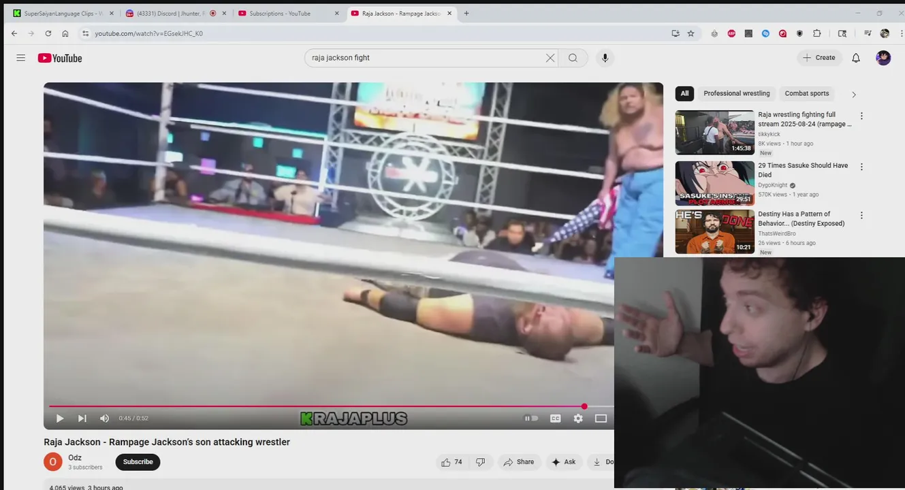Reload the current page
Image resolution: width=905 pixels, height=490 pixels.
click(x=48, y=33)
